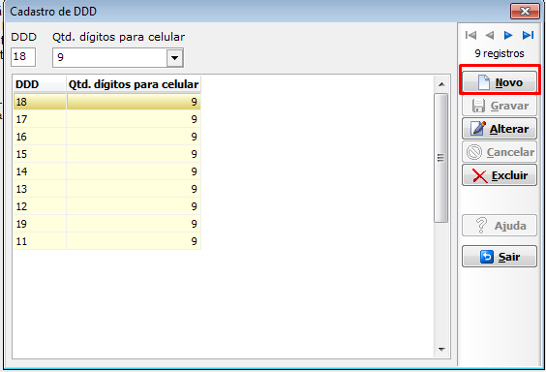Click the Alterar edit button
The height and width of the screenshot is (372, 546).
(500, 129)
